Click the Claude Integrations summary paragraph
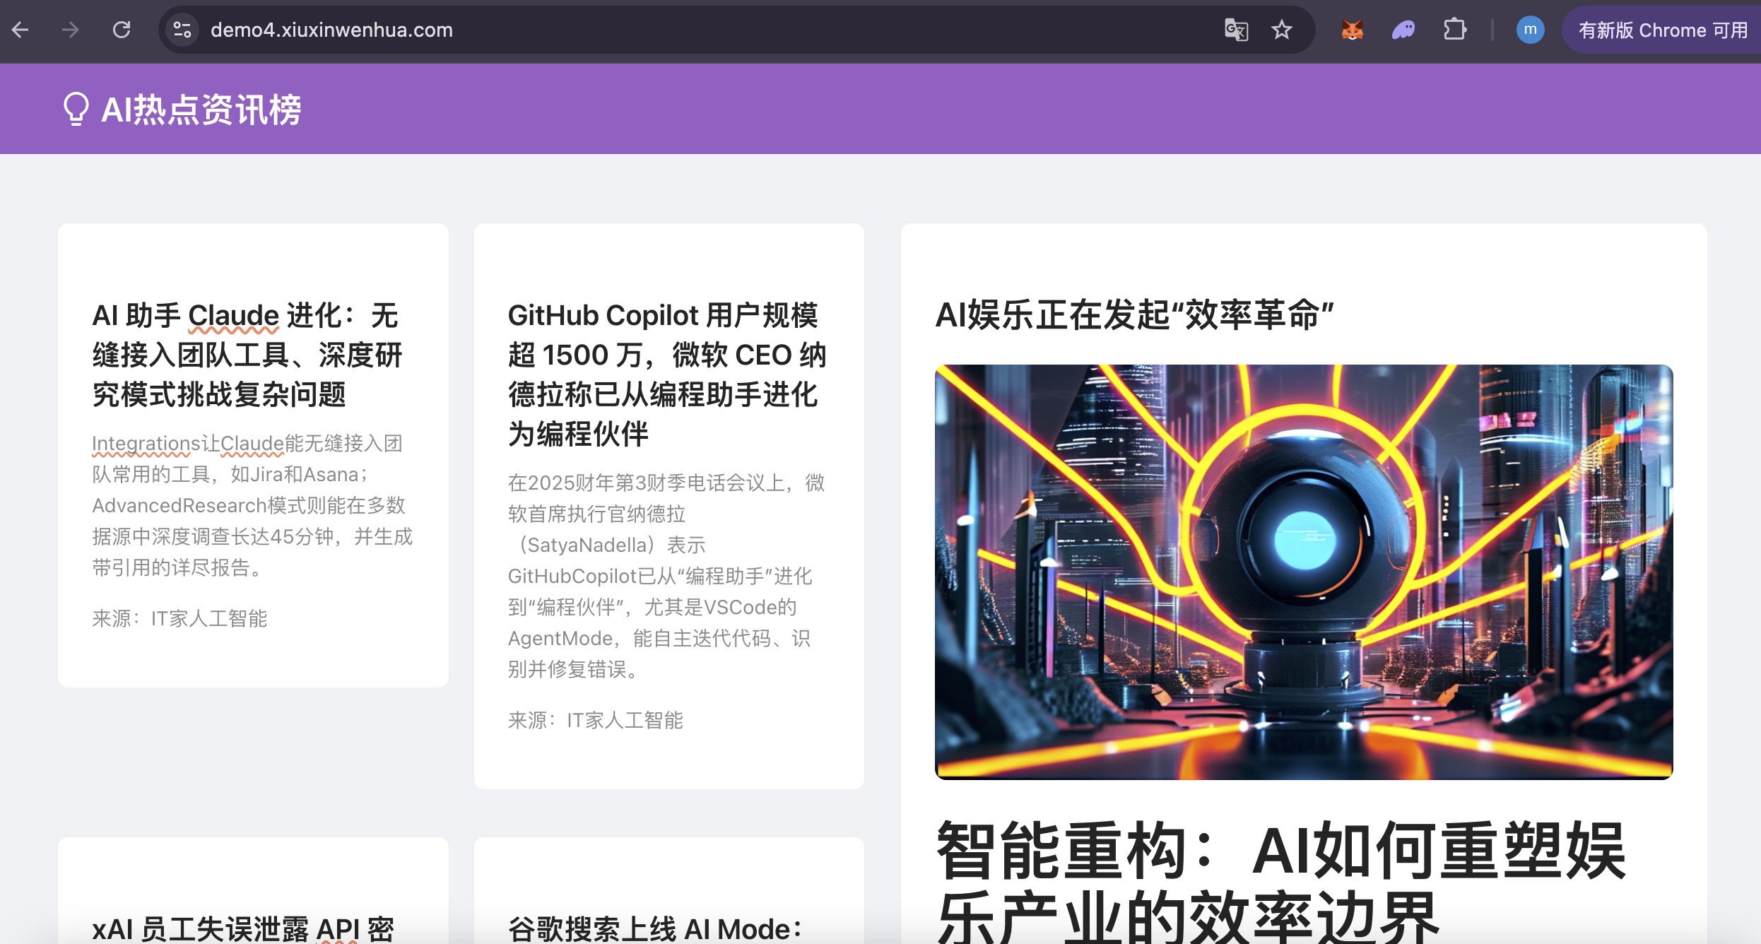The width and height of the screenshot is (1761, 944). (252, 505)
